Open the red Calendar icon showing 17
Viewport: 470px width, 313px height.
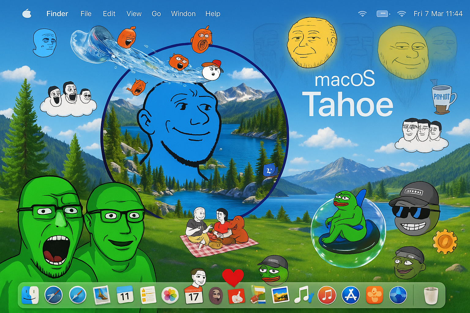coord(193,295)
